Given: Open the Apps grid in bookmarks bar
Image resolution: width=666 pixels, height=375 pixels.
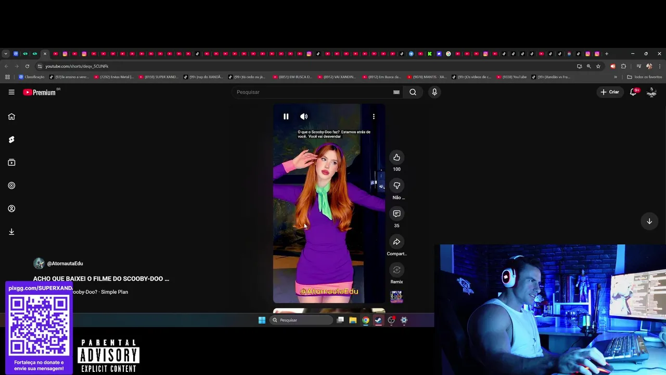Looking at the screenshot, I should [7, 77].
